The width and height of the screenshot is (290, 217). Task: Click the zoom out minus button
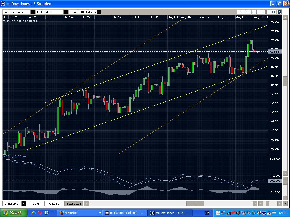coord(261,203)
